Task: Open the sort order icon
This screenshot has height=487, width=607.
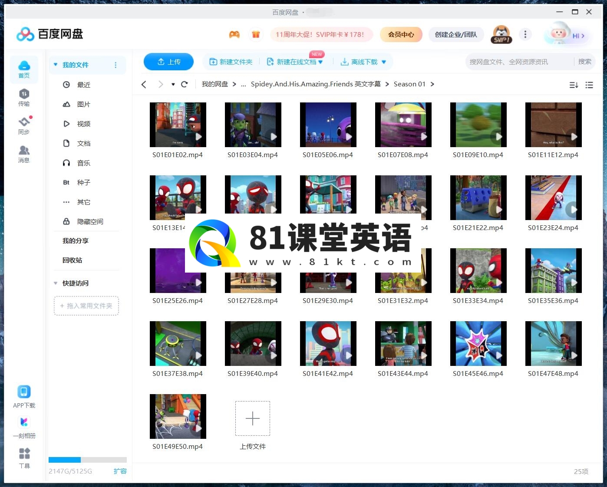Action: click(x=574, y=85)
